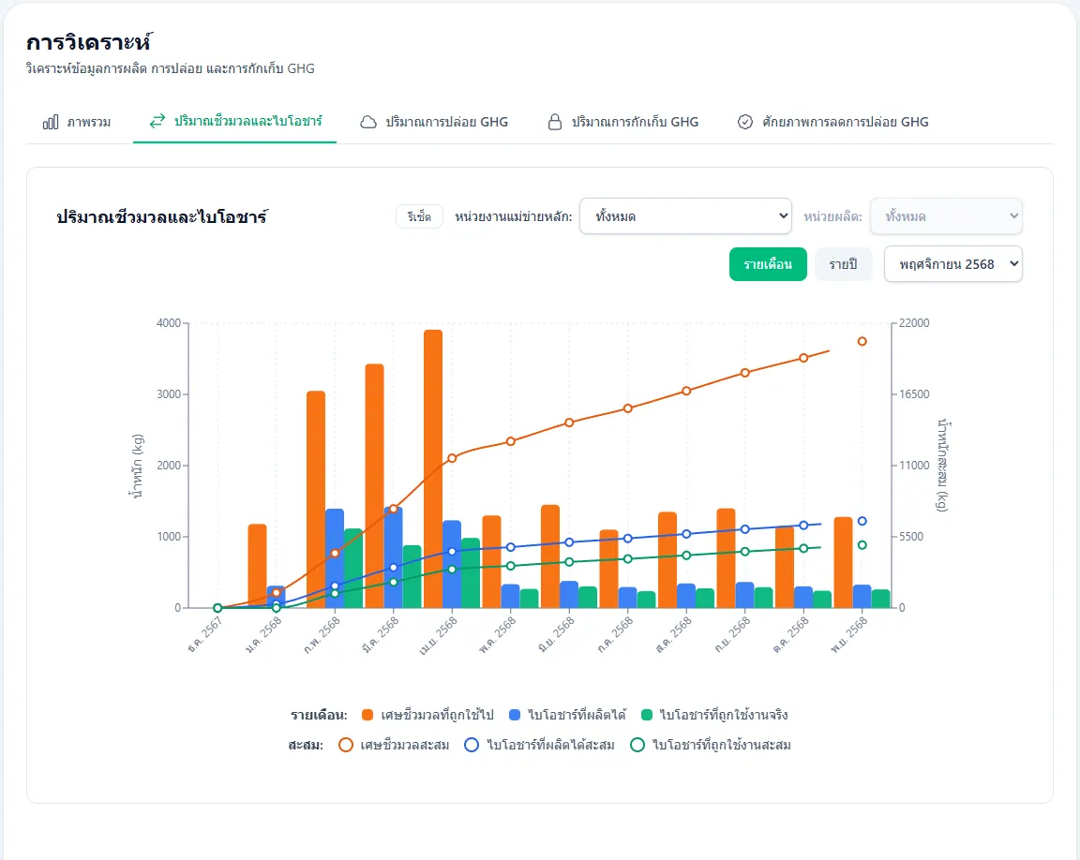Click the orange cumulative point at พ.ย. 2568
The height and width of the screenshot is (860, 1080).
tap(862, 341)
